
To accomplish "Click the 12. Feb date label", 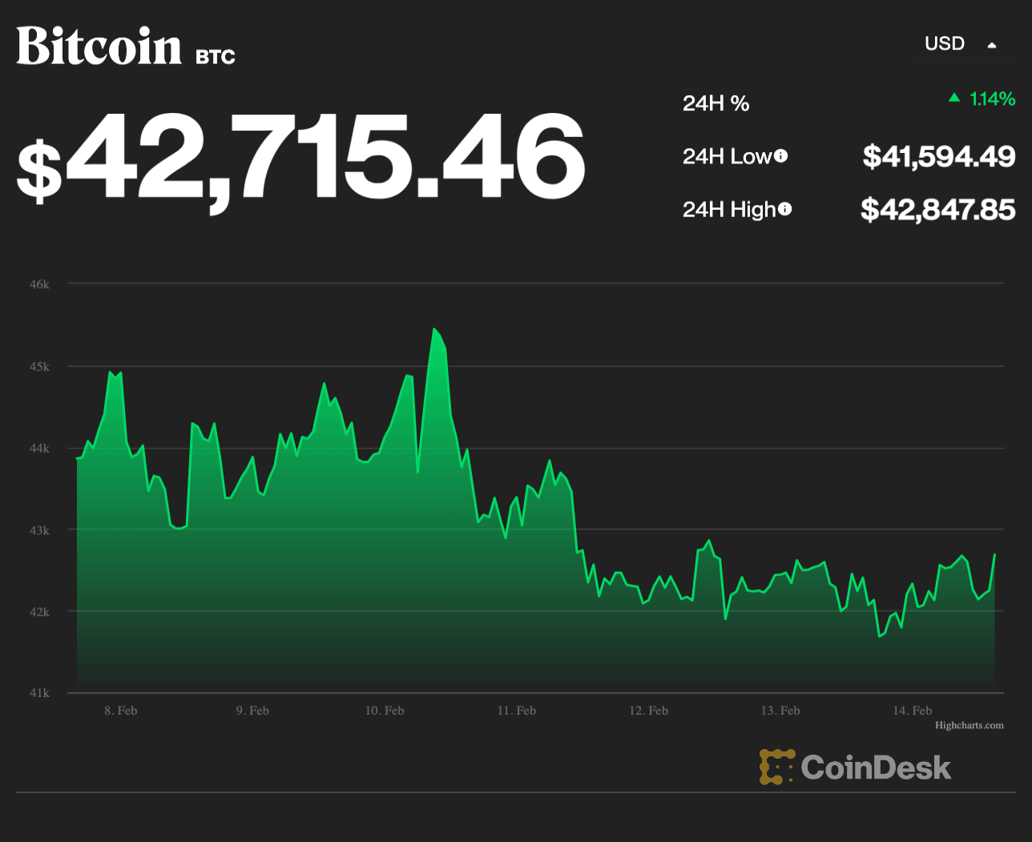I will [x=648, y=711].
